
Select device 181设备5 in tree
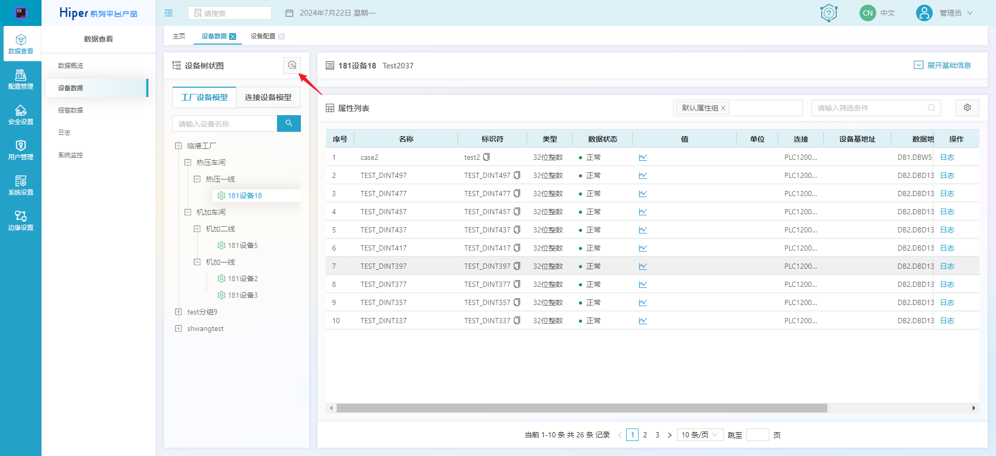point(243,245)
